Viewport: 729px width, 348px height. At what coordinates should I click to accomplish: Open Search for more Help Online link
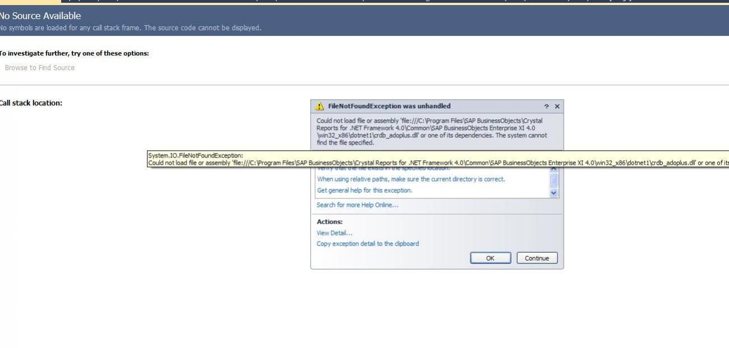[x=358, y=205]
